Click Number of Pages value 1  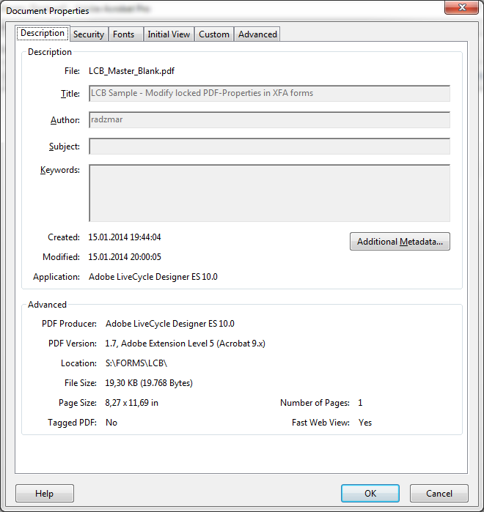click(360, 403)
